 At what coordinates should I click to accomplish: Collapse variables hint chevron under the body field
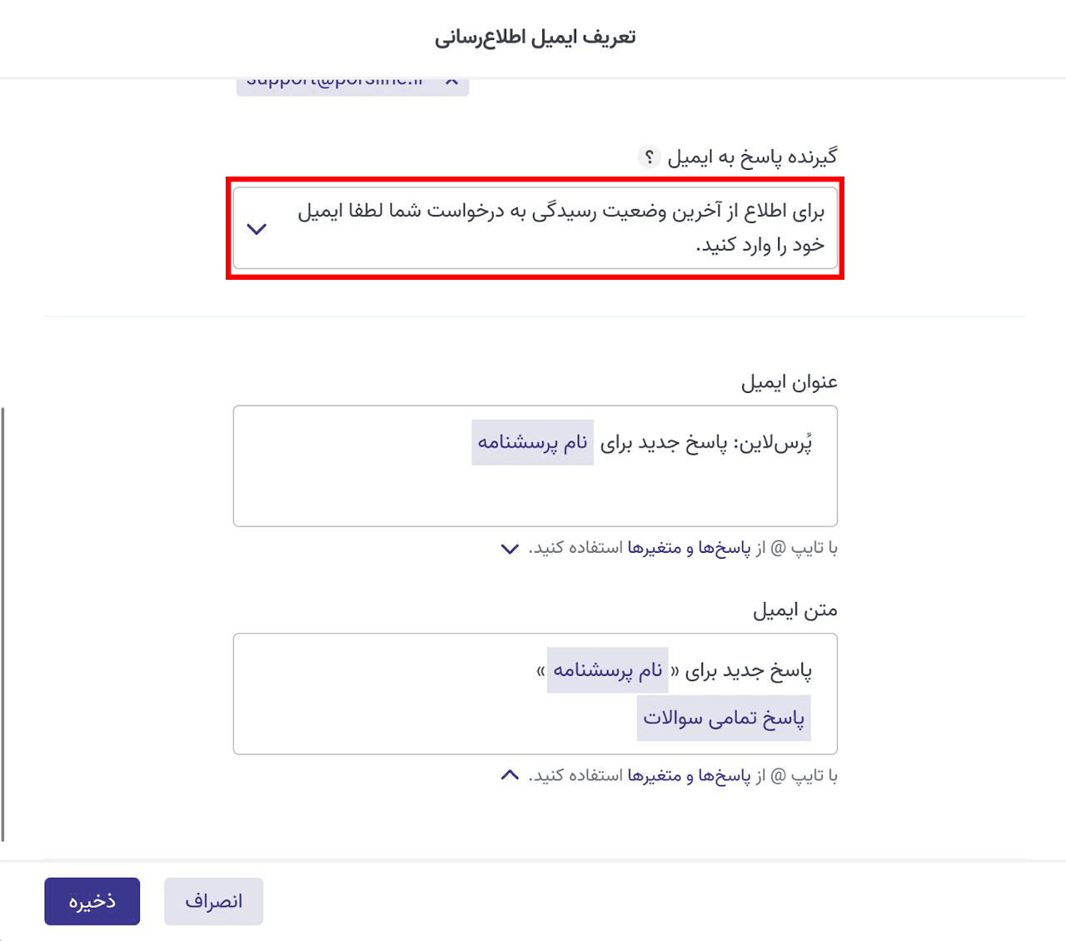coord(510,775)
